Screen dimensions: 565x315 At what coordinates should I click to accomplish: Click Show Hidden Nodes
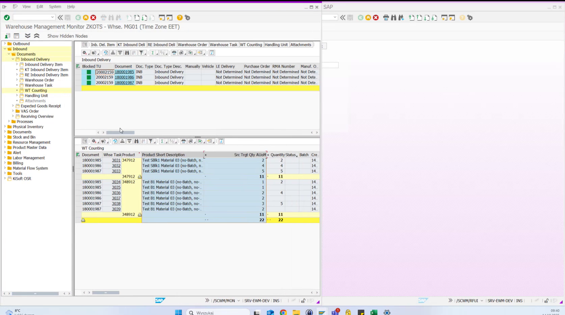[x=67, y=36]
